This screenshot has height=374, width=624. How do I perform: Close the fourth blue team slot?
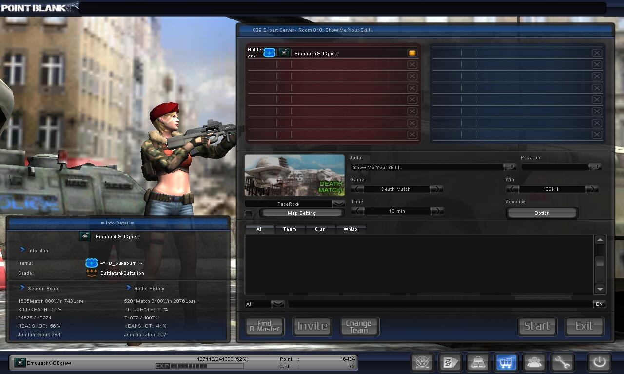597,88
